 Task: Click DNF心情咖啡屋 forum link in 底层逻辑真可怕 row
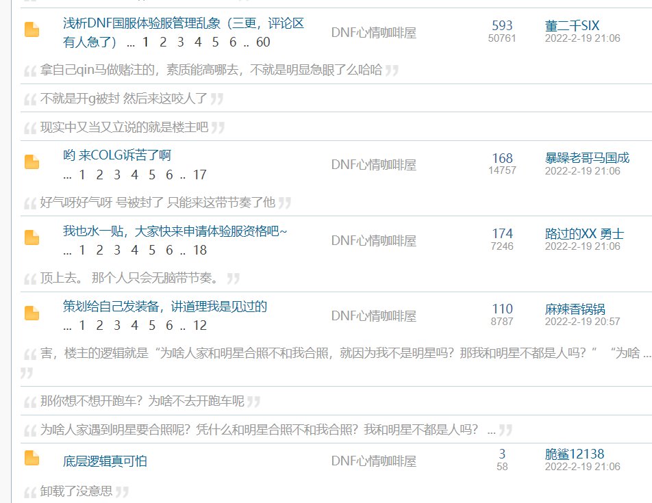(374, 461)
